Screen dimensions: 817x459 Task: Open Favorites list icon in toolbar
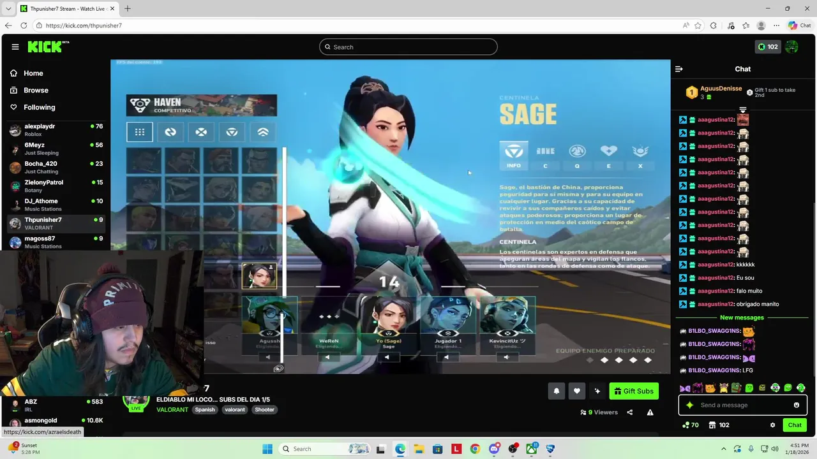pos(746,25)
